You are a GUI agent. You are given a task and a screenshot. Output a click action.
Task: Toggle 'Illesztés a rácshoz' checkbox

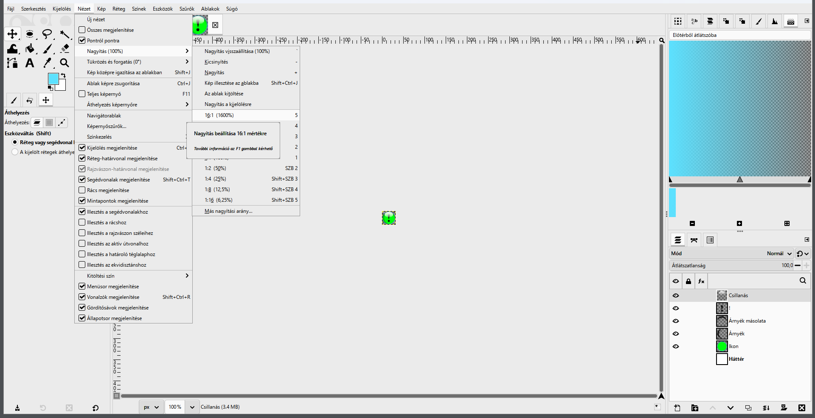(x=82, y=223)
